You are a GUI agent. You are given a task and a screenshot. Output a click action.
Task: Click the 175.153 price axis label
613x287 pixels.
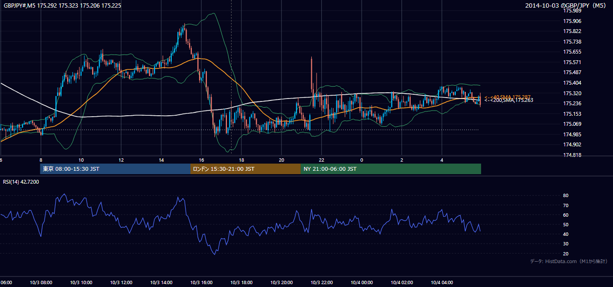pos(572,114)
